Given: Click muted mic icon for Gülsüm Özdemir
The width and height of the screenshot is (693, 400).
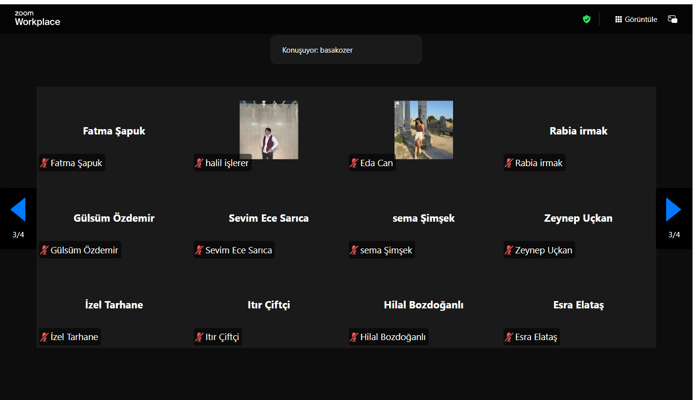Looking at the screenshot, I should (44, 250).
